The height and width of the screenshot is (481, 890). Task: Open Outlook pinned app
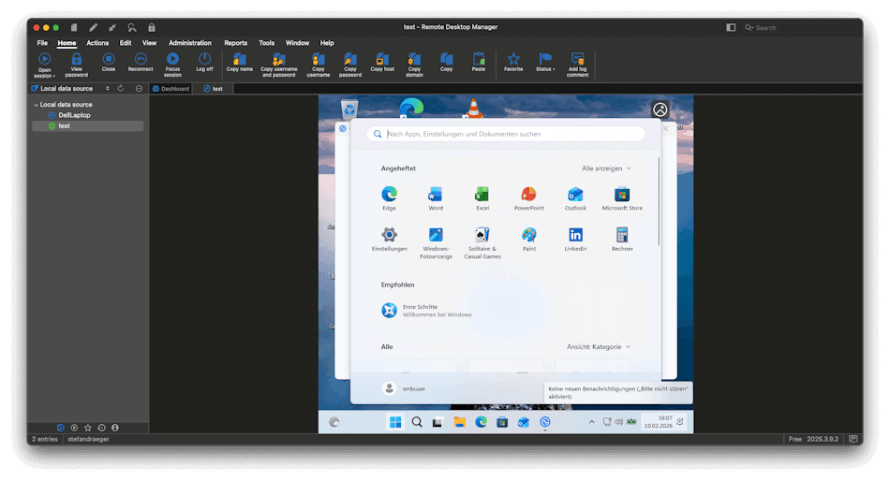pyautogui.click(x=575, y=198)
